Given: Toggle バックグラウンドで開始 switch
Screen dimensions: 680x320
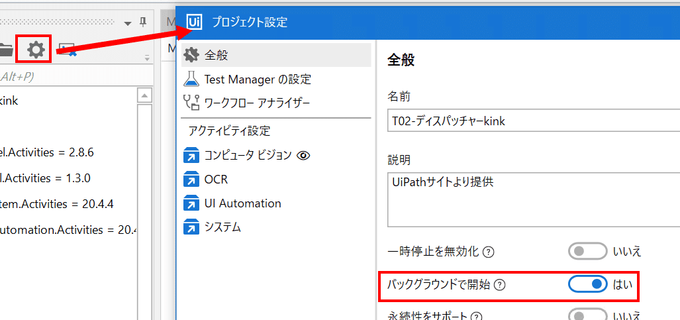Looking at the screenshot, I should click(x=587, y=284).
